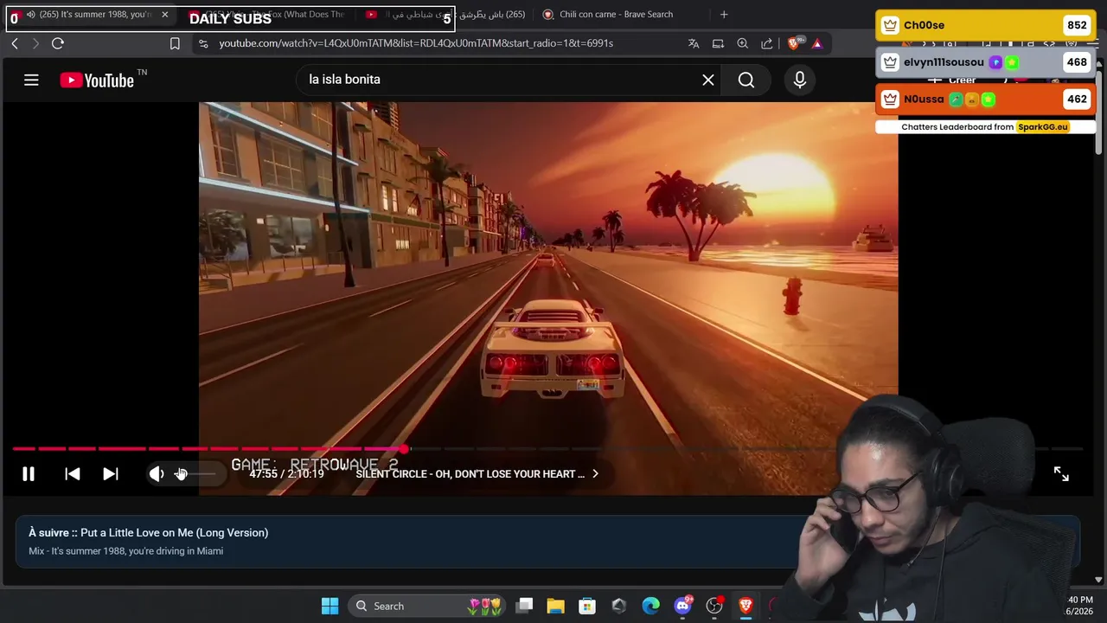Go to the YouTube home logo
Screen dimensions: 1107x623
[x=97, y=80]
